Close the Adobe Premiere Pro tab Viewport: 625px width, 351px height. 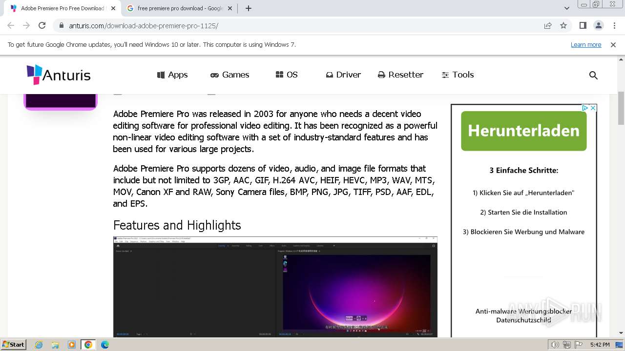pyautogui.click(x=113, y=8)
